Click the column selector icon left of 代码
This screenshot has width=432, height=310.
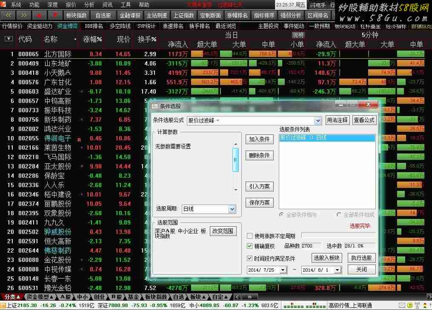pos(9,39)
